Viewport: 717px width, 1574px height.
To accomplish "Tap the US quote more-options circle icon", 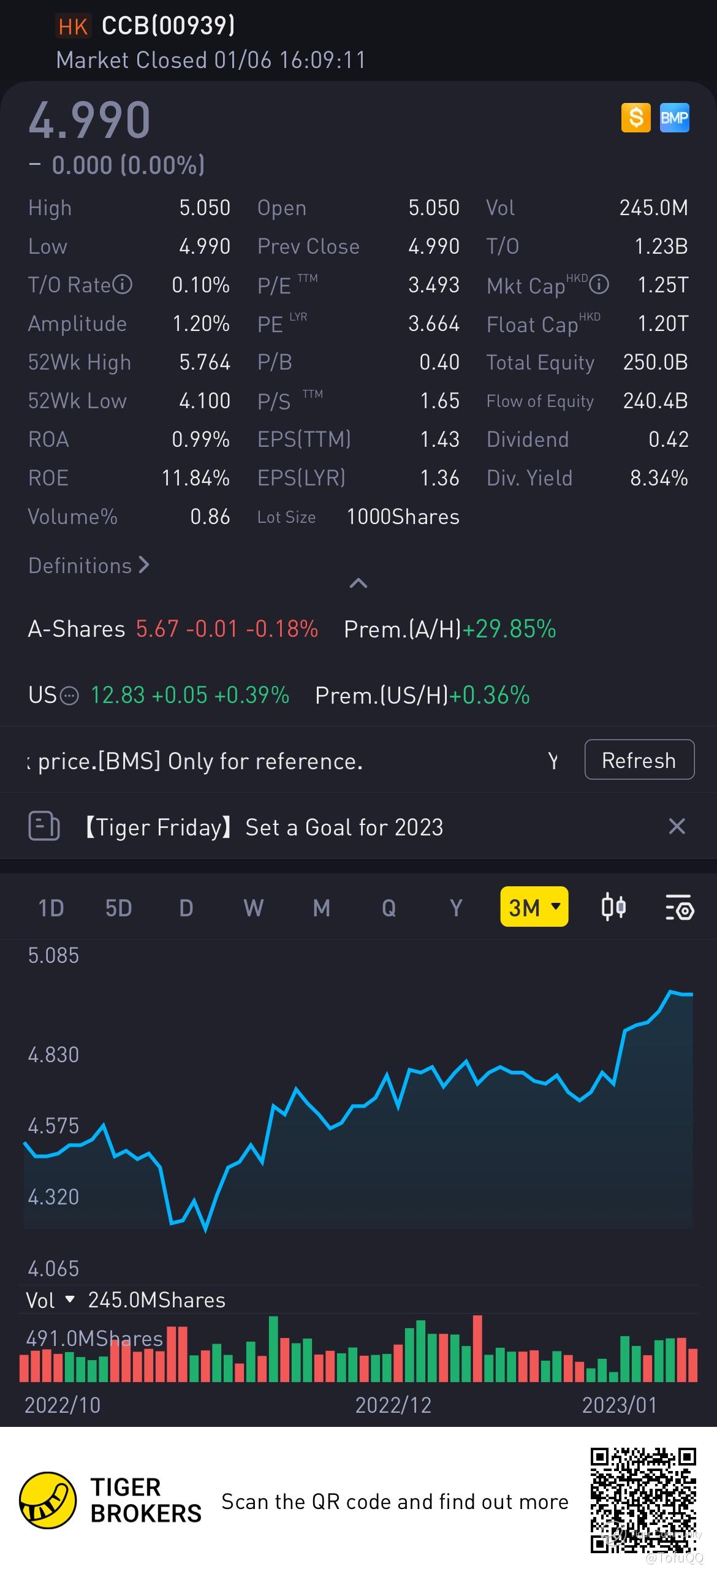I will click(x=70, y=696).
